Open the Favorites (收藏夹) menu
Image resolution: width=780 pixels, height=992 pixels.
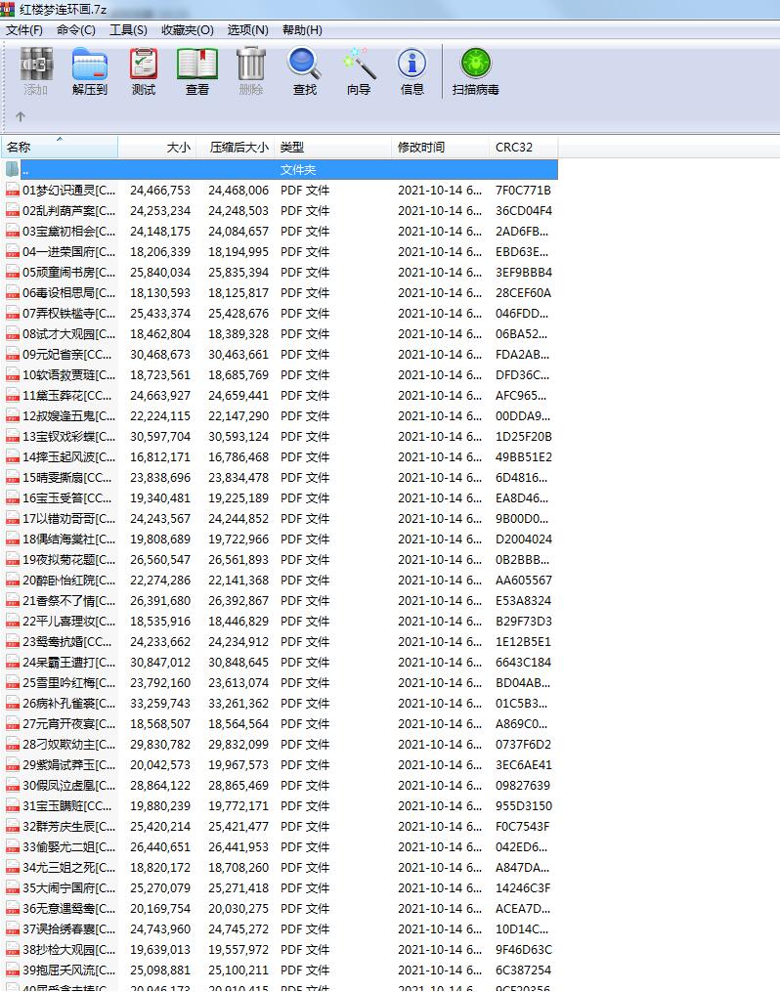(187, 30)
